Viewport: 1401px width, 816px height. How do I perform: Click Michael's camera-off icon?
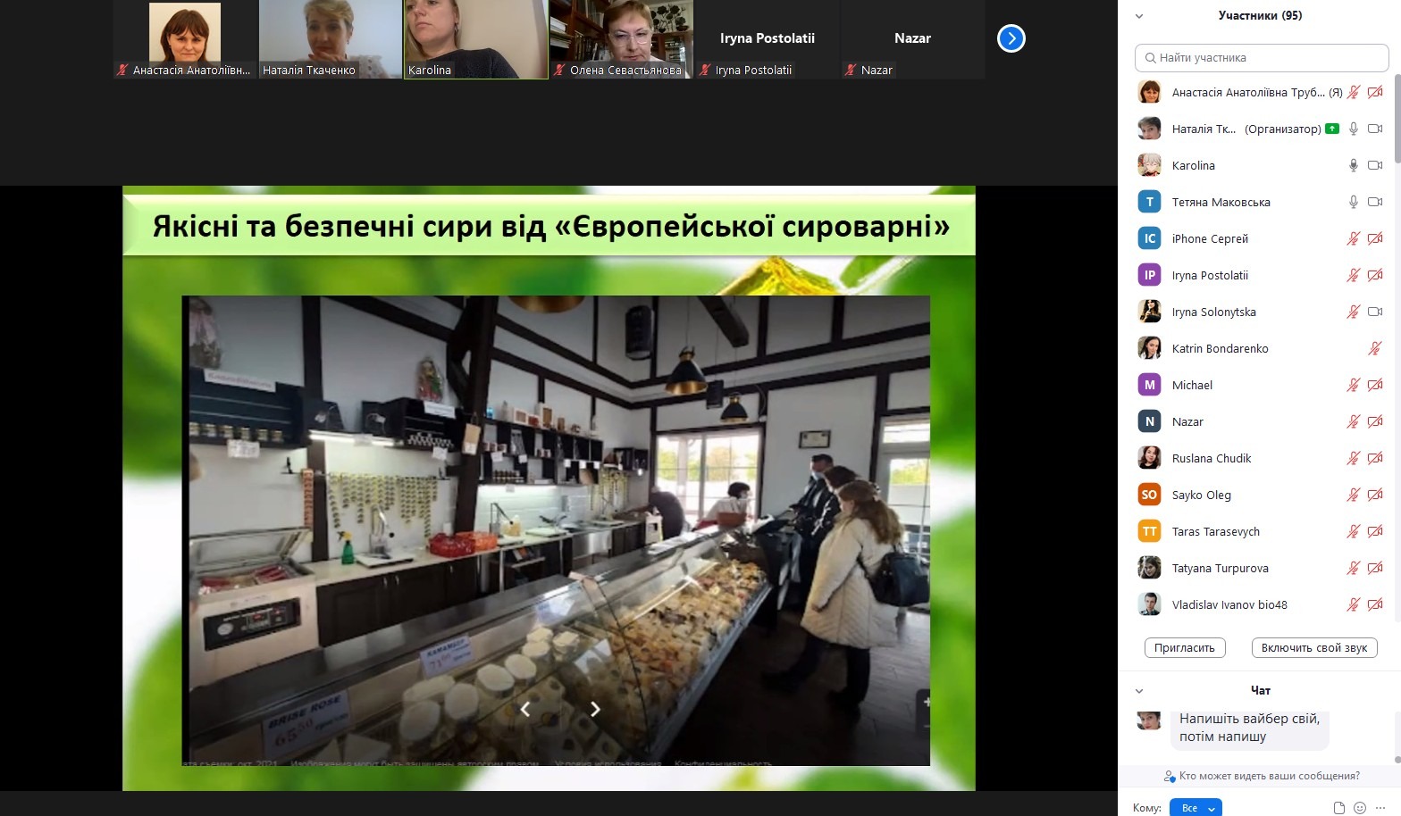click(1375, 385)
